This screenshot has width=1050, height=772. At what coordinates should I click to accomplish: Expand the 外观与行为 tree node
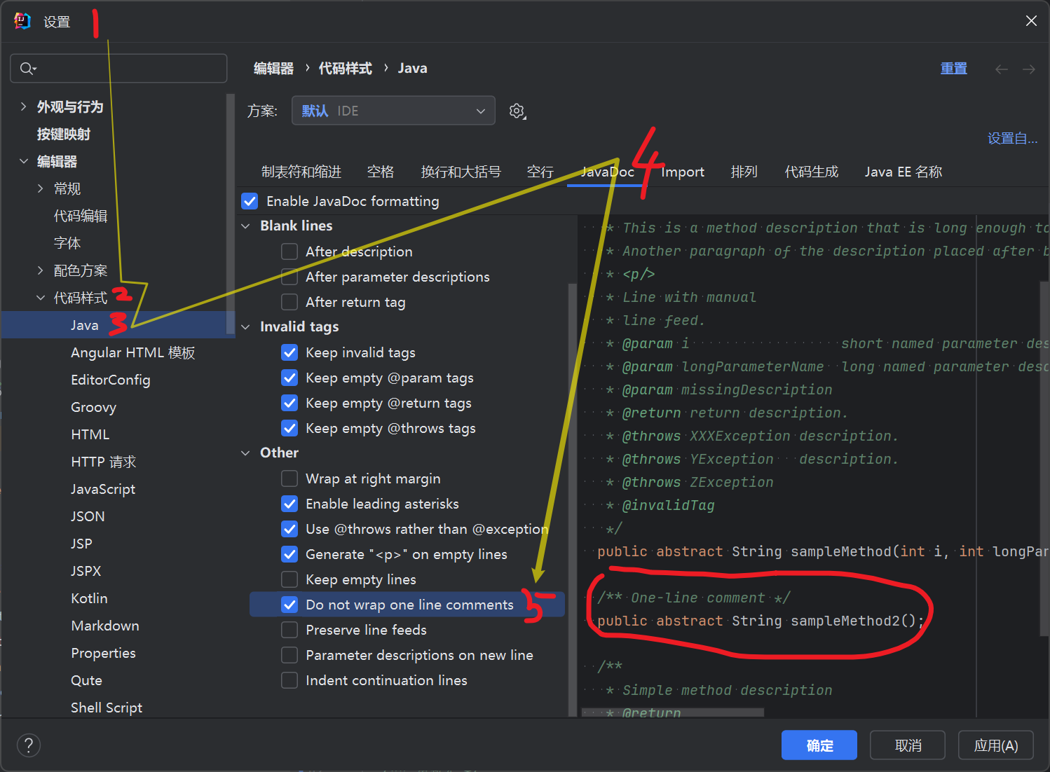coord(24,106)
